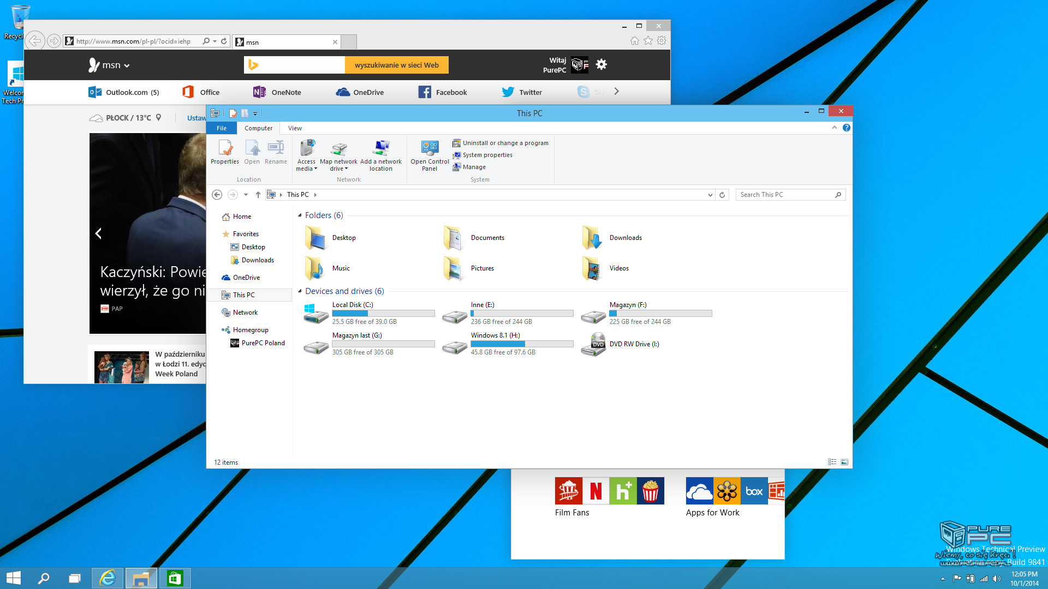Open the Documents folder
This screenshot has width=1048, height=589.
click(474, 238)
